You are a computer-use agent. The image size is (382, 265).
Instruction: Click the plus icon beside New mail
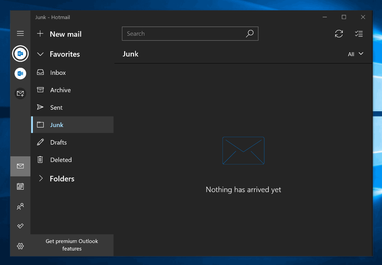pyautogui.click(x=40, y=34)
